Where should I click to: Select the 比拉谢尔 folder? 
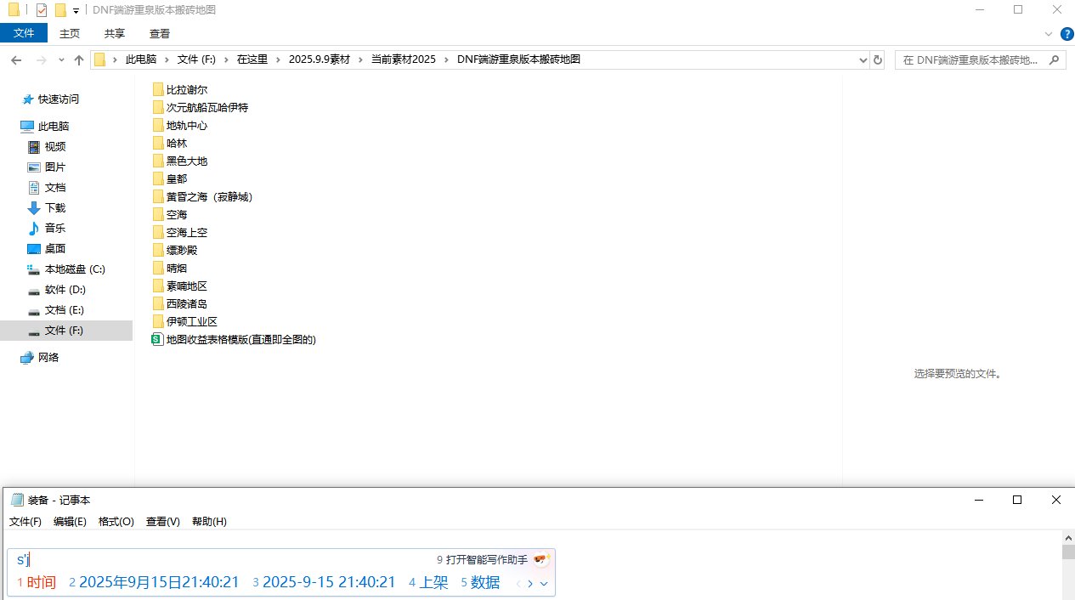[x=186, y=90]
